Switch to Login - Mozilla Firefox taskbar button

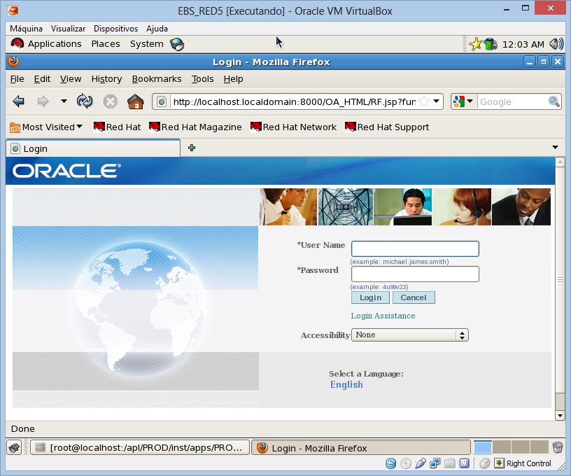pyautogui.click(x=361, y=447)
